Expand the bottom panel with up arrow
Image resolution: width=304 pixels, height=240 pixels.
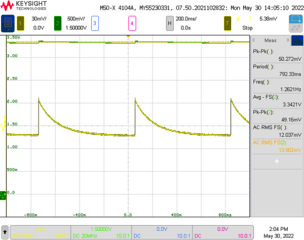pos(5,232)
